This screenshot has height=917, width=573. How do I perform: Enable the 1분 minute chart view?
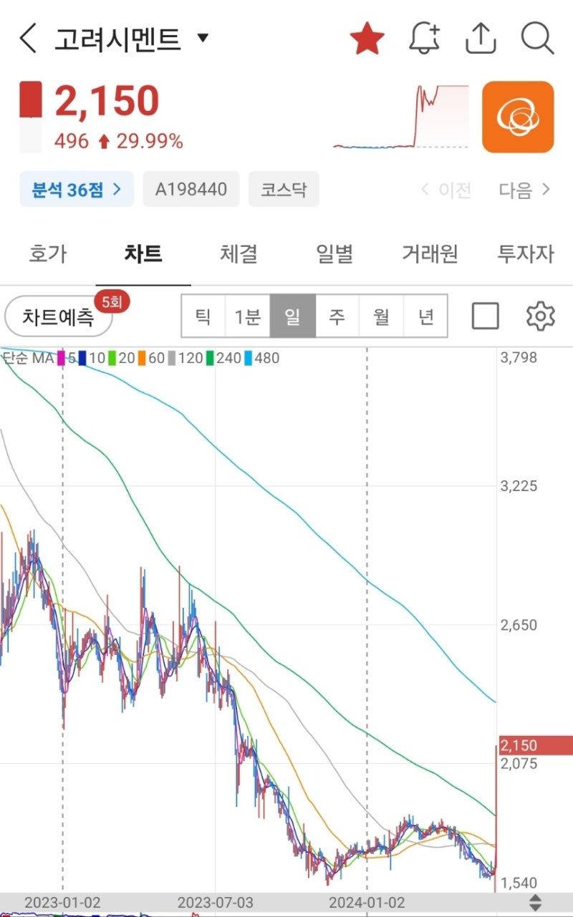point(248,315)
